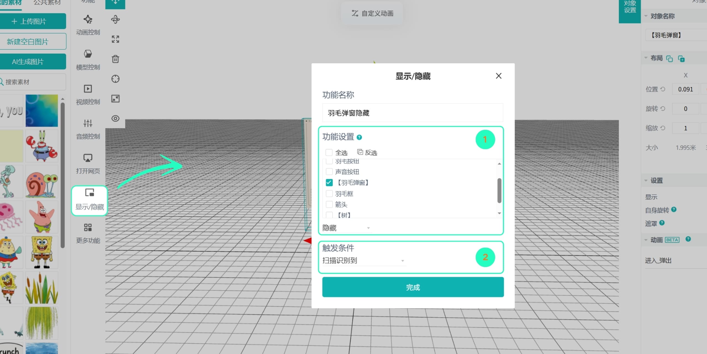This screenshot has height=354, width=707.
Task: Click help icon next to 自身旋转
Action: pyautogui.click(x=674, y=209)
